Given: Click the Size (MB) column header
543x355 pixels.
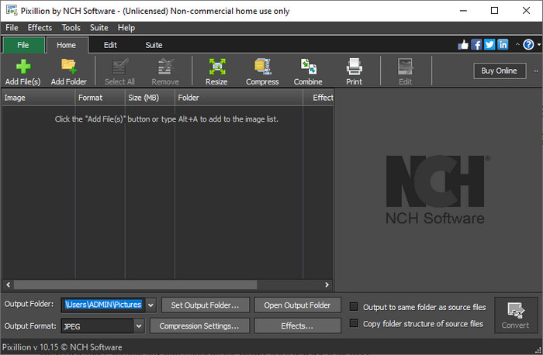Looking at the screenshot, I should [x=150, y=98].
